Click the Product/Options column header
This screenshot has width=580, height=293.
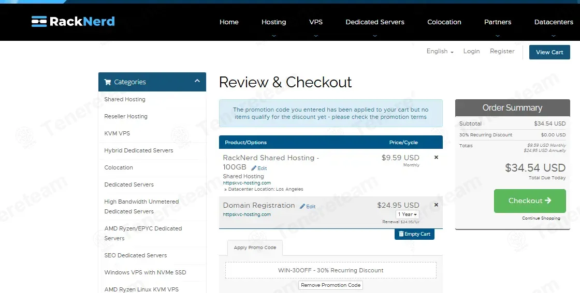pos(245,143)
